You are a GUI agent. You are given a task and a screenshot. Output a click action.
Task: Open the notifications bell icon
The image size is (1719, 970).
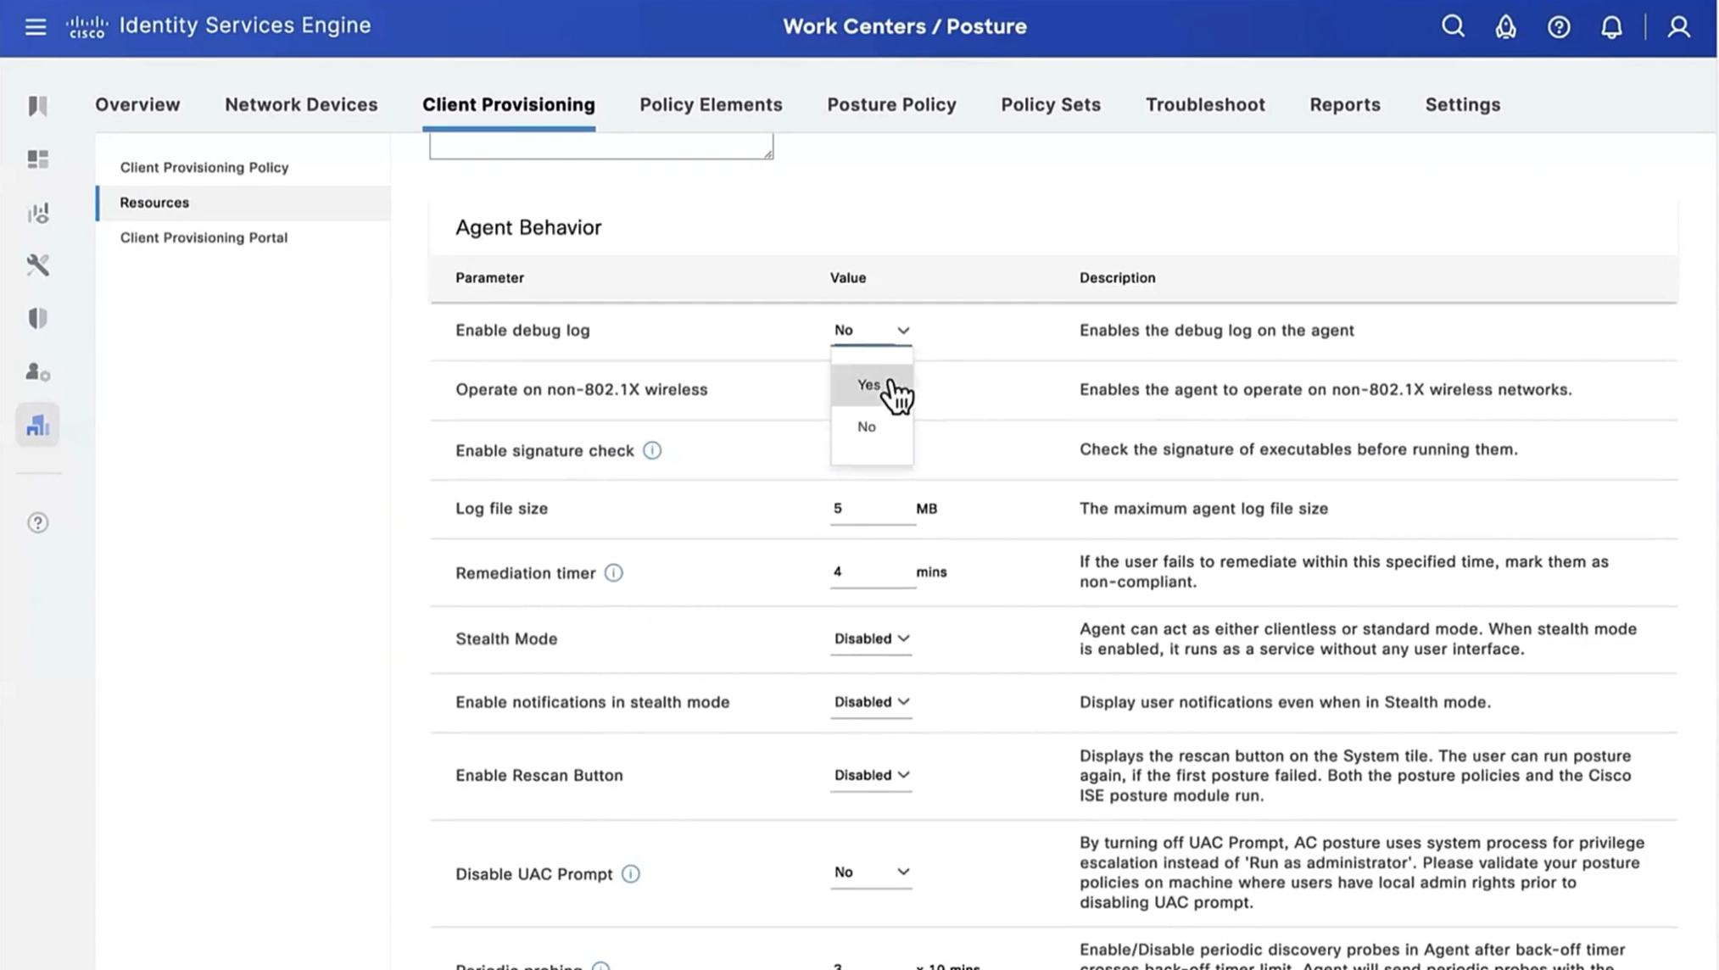click(x=1611, y=27)
